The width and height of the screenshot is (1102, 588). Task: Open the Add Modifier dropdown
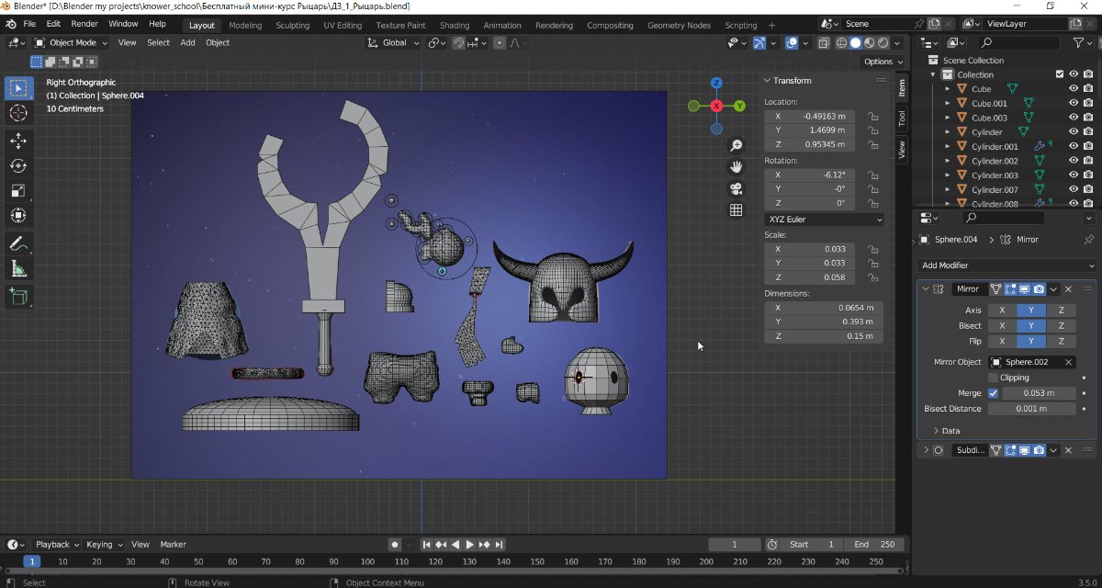coord(1007,266)
